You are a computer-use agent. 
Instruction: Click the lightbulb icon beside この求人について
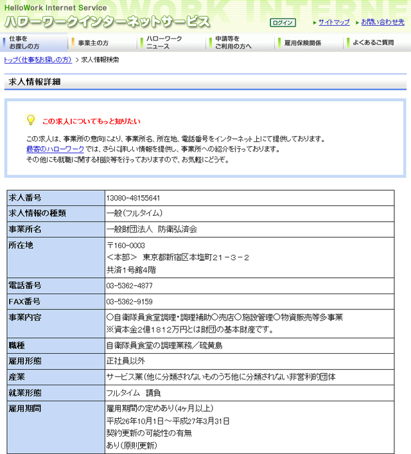(x=31, y=119)
